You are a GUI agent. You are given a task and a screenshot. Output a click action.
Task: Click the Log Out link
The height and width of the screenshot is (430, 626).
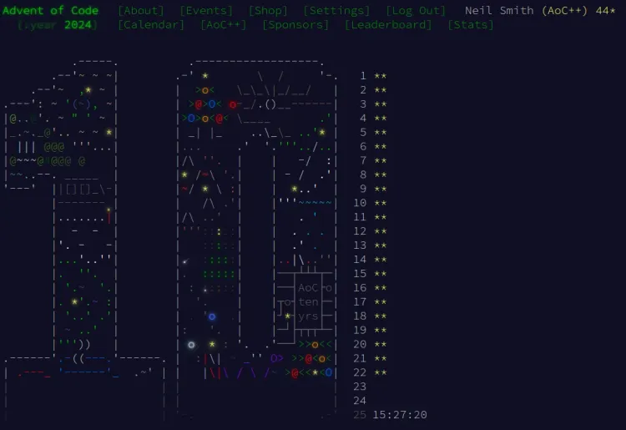(416, 10)
